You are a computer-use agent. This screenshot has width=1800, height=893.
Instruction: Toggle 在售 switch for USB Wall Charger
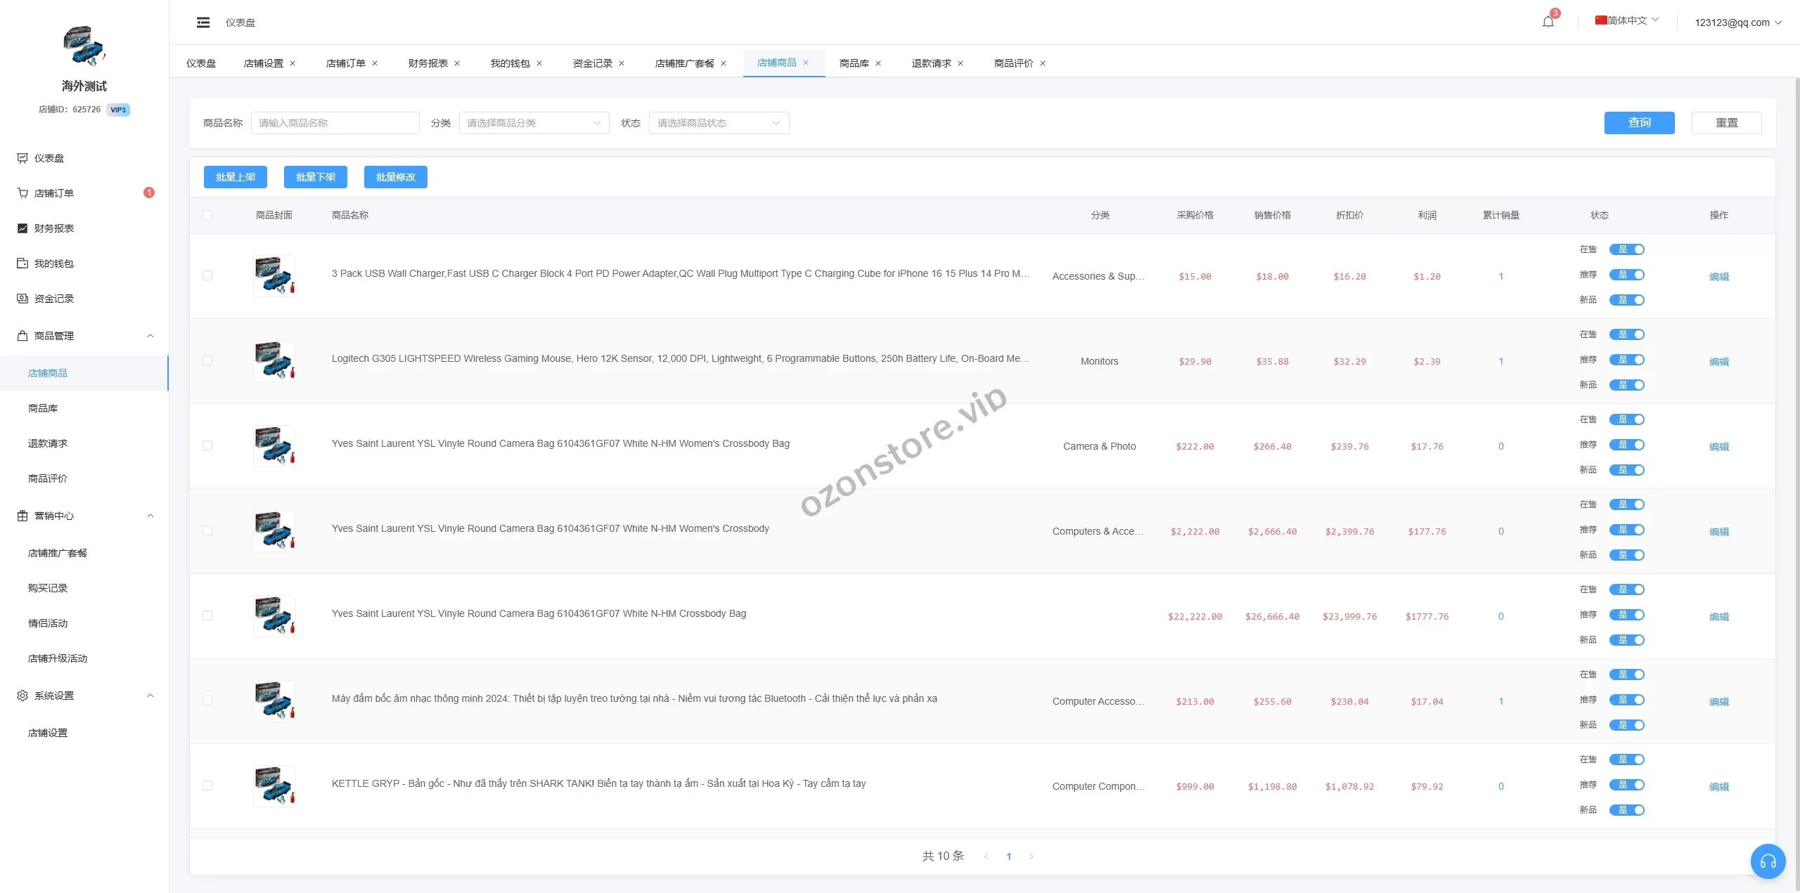click(x=1627, y=249)
